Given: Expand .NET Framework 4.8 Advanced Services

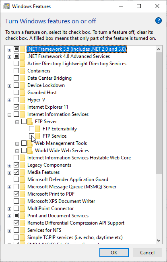Looking at the screenshot, I should (x=9, y=57).
